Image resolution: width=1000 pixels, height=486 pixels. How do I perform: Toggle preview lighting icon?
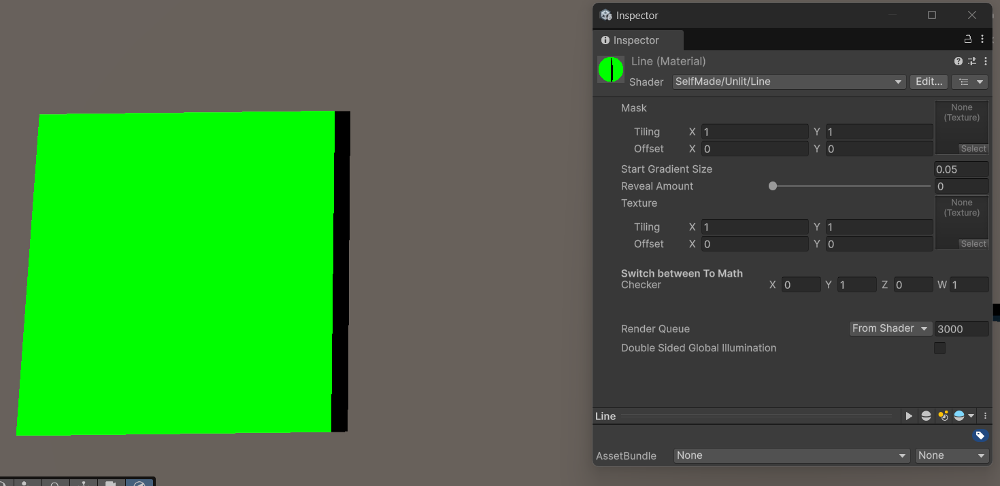coord(943,416)
